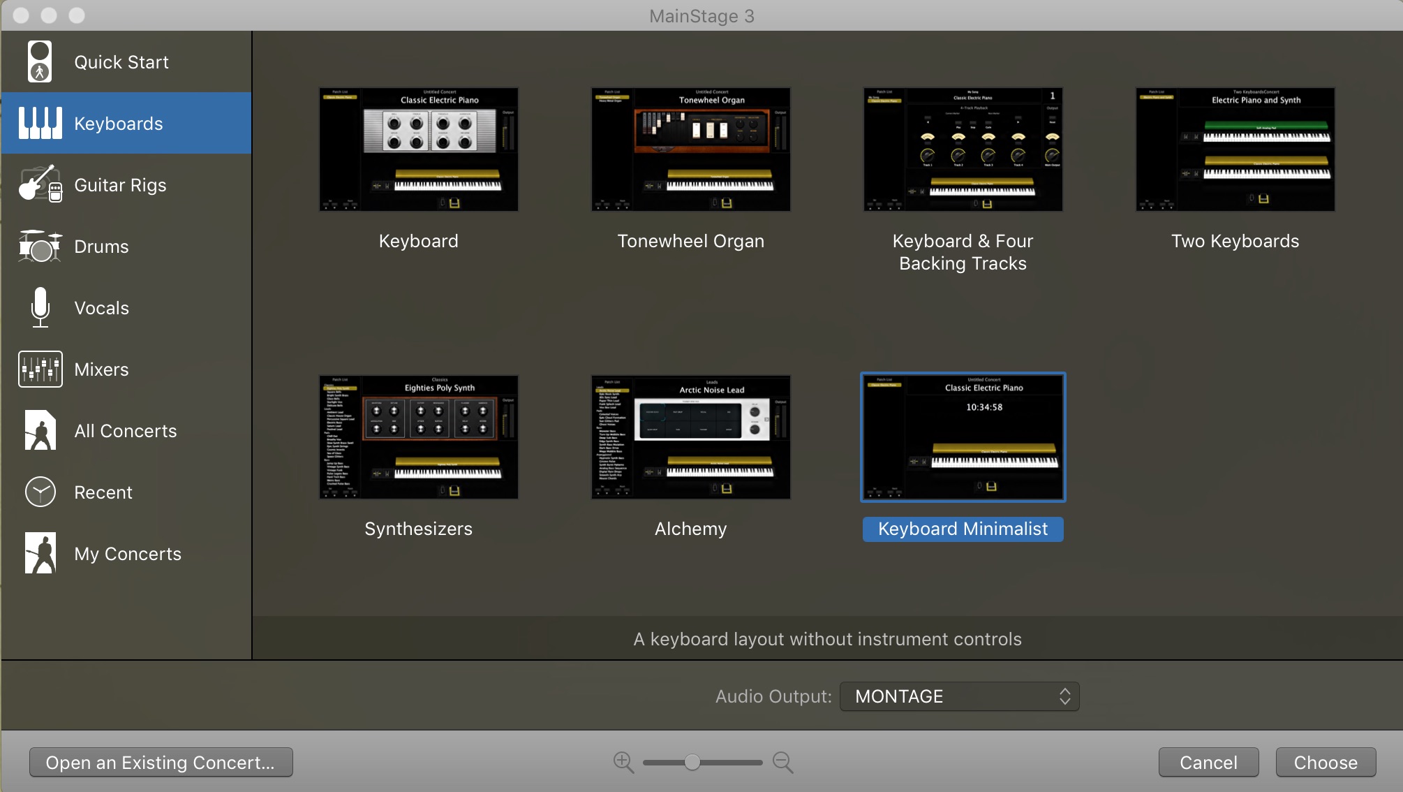Click the Mixers faders icon
The width and height of the screenshot is (1403, 792).
[x=40, y=369]
